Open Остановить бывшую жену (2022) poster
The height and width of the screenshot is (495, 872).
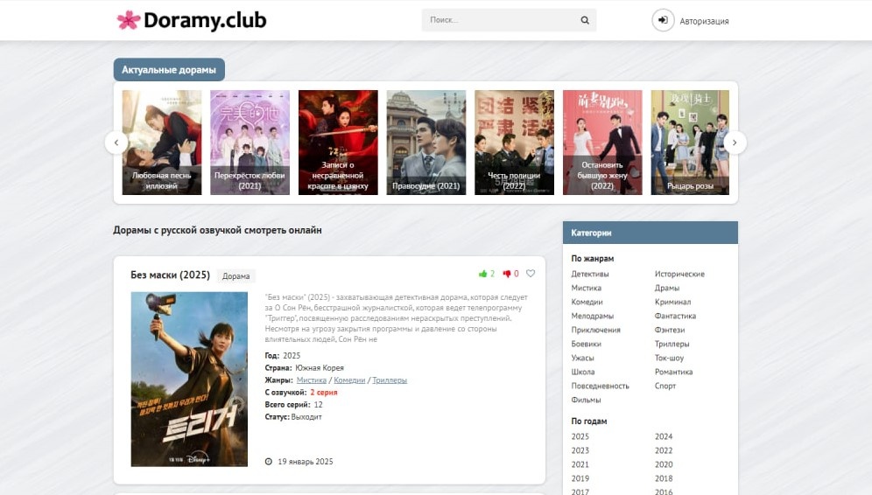point(602,143)
